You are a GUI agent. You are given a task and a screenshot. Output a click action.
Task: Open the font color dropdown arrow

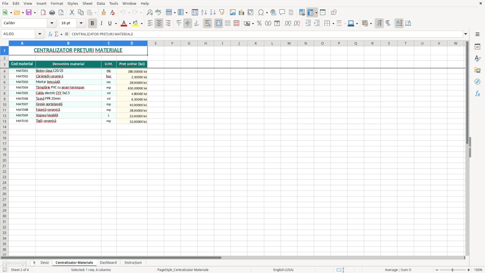pyautogui.click(x=130, y=23)
